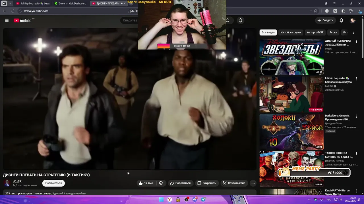Open the ЗВЕЗДОЛЁТЫ video thumbnail

(291, 57)
